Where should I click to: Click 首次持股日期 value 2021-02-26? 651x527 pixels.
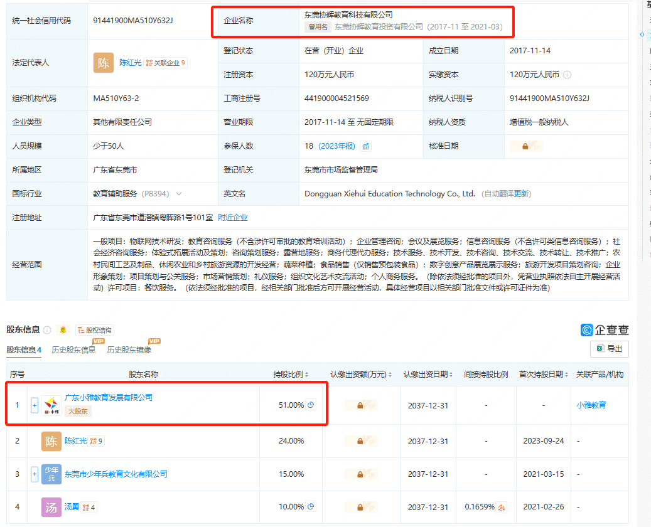coord(544,507)
